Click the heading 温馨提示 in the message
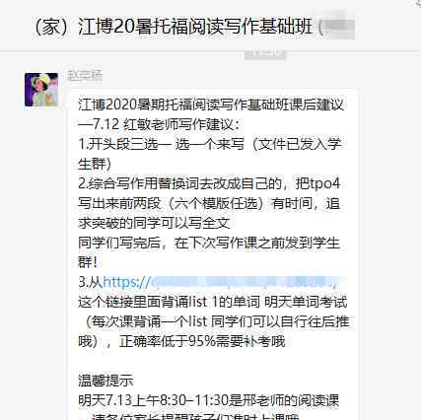The height and width of the screenshot is (420, 421). [x=105, y=381]
